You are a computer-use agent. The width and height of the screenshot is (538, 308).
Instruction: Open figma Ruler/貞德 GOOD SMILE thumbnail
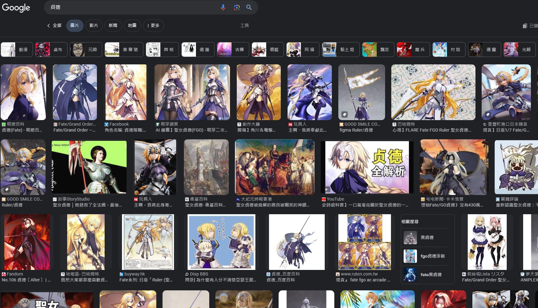tap(362, 92)
